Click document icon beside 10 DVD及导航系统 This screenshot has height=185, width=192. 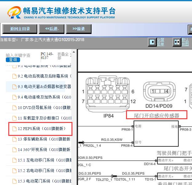coord(14,108)
